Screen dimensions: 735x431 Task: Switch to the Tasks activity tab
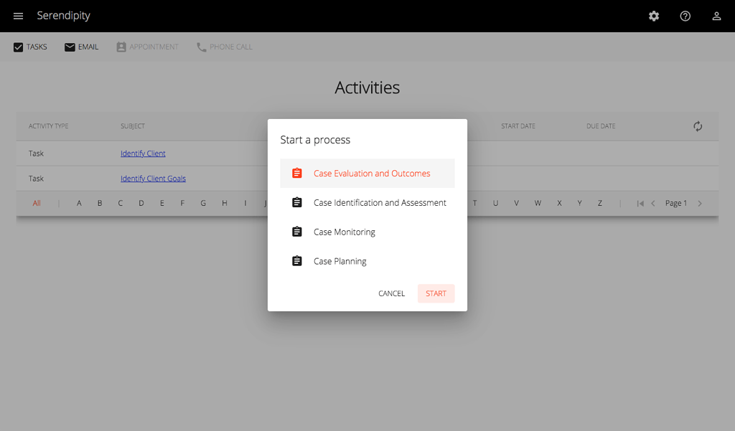pos(30,46)
